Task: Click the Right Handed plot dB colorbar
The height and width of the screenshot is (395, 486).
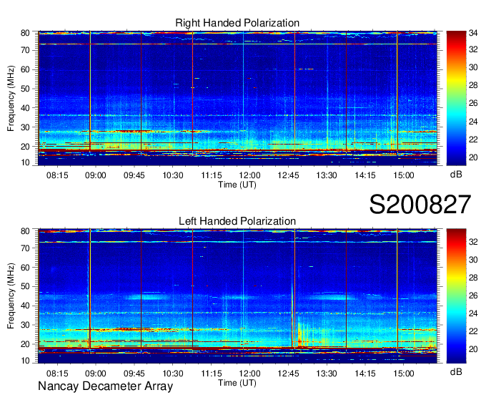Action: point(456,98)
